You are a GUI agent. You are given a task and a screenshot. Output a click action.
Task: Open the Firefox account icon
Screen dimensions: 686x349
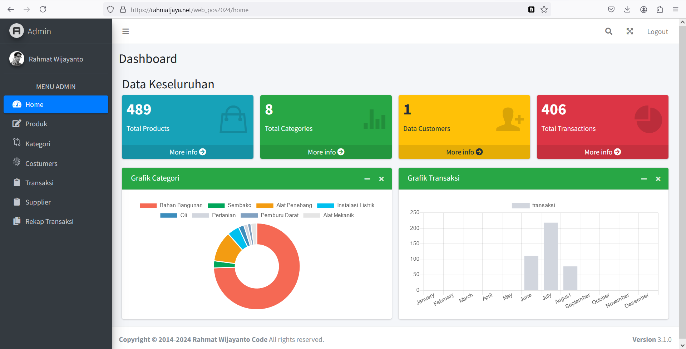643,10
